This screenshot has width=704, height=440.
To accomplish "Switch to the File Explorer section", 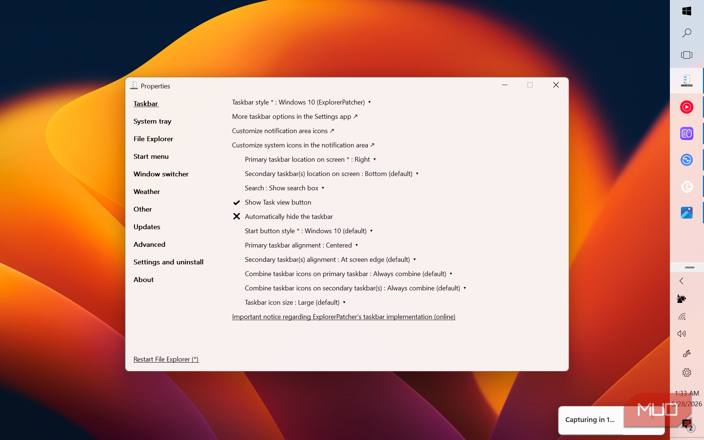I will click(153, 139).
